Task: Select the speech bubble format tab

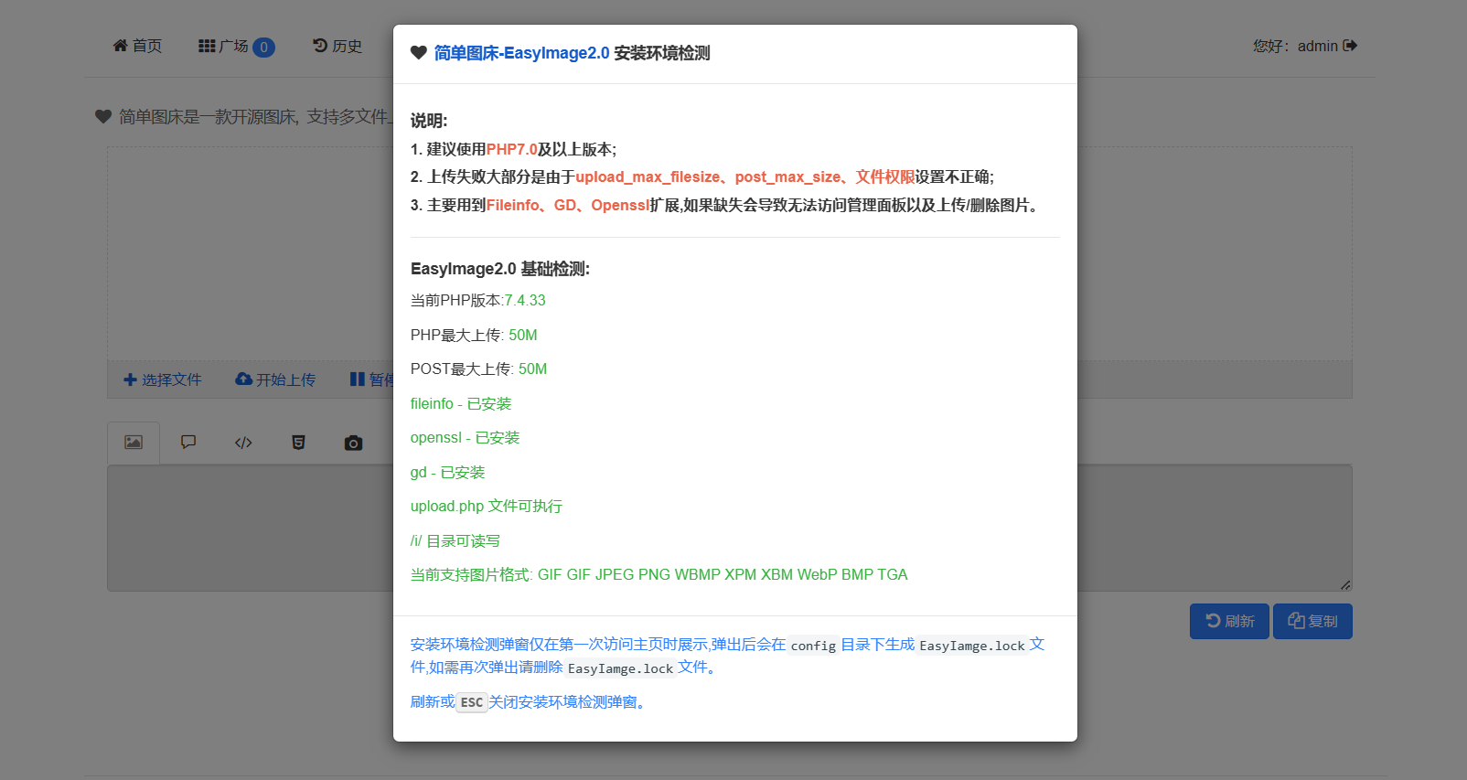Action: coord(188,443)
